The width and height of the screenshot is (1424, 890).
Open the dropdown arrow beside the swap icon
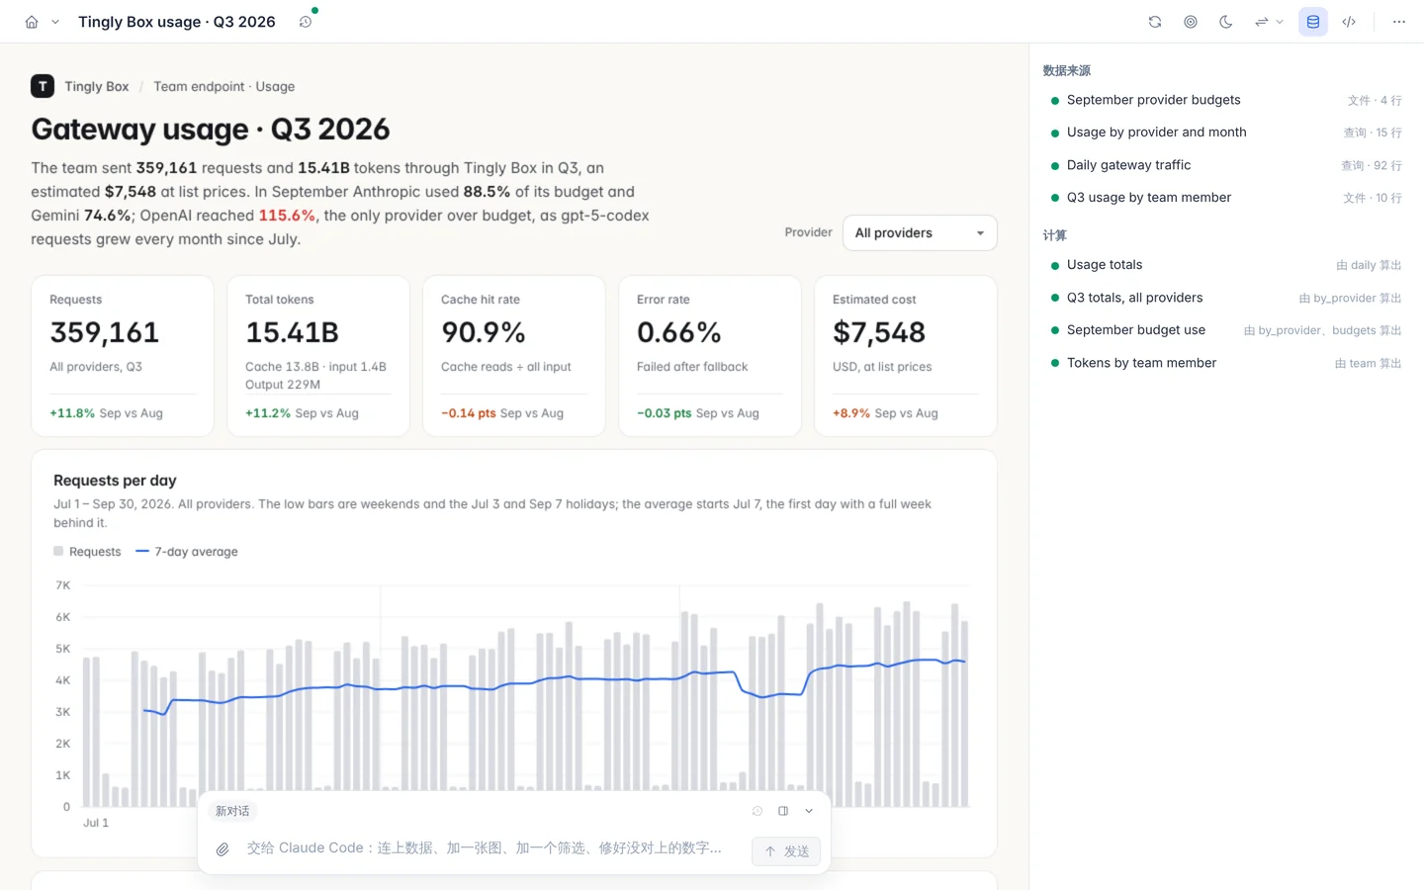click(1280, 22)
